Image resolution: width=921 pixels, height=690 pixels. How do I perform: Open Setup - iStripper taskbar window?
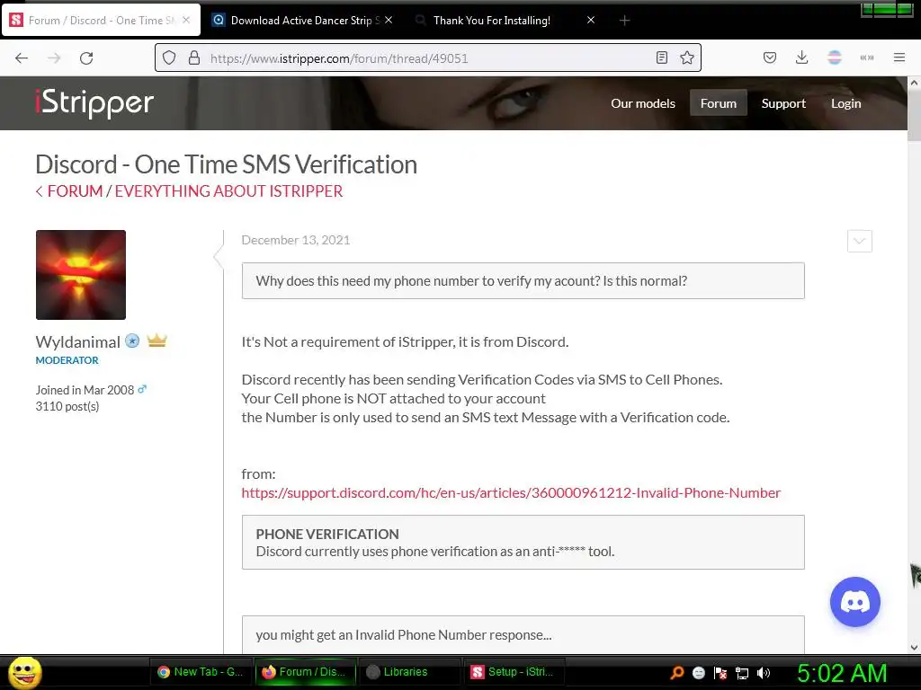click(x=514, y=672)
